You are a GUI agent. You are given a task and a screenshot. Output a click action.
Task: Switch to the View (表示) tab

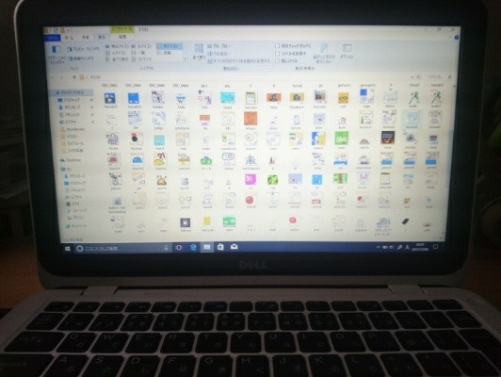tap(102, 37)
